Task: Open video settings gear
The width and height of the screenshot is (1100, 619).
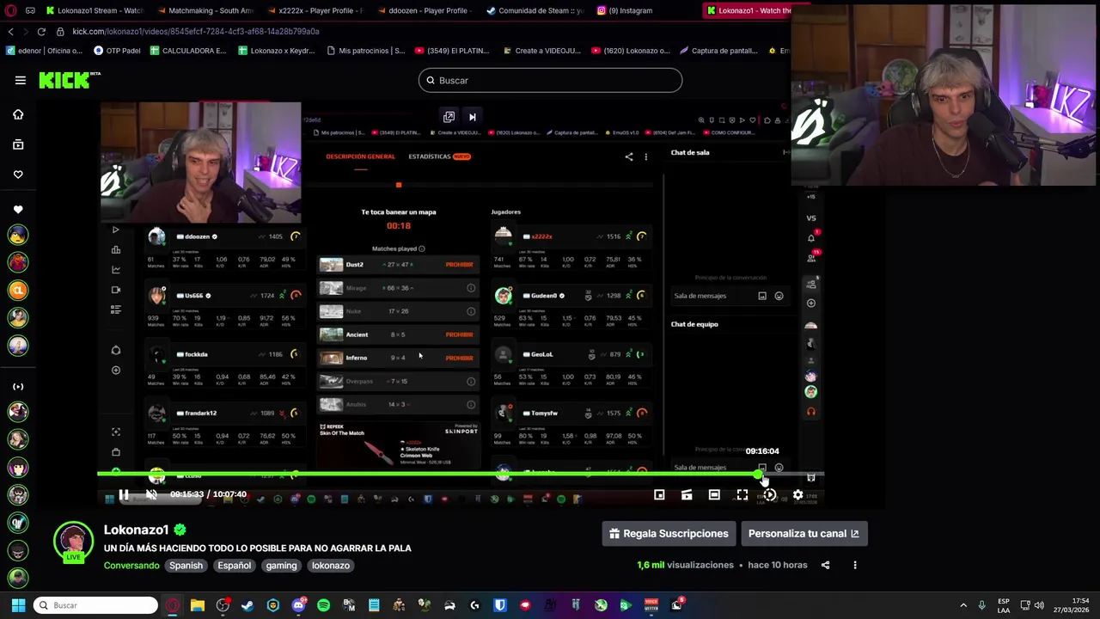Action: (797, 494)
